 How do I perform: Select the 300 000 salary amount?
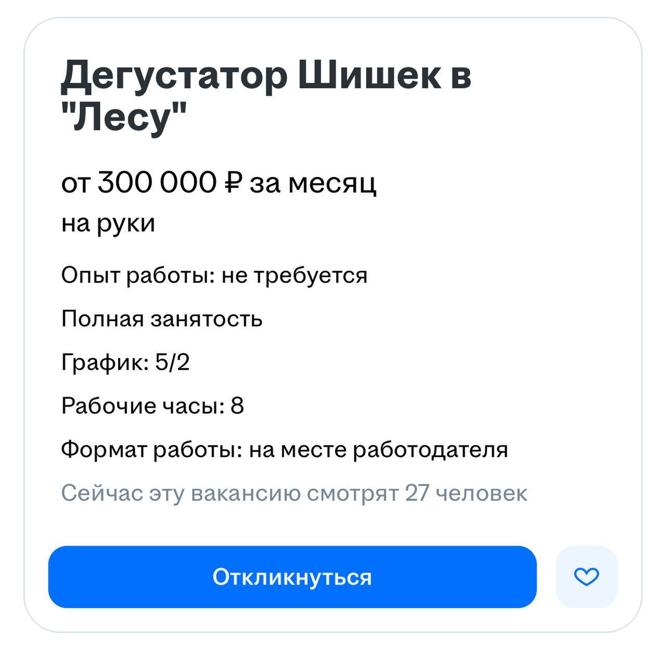point(157,183)
